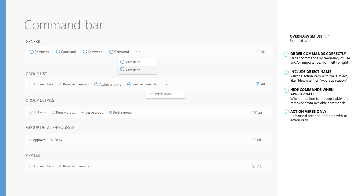
Task: Click the Delete group trash icon
Action: [x=110, y=112]
